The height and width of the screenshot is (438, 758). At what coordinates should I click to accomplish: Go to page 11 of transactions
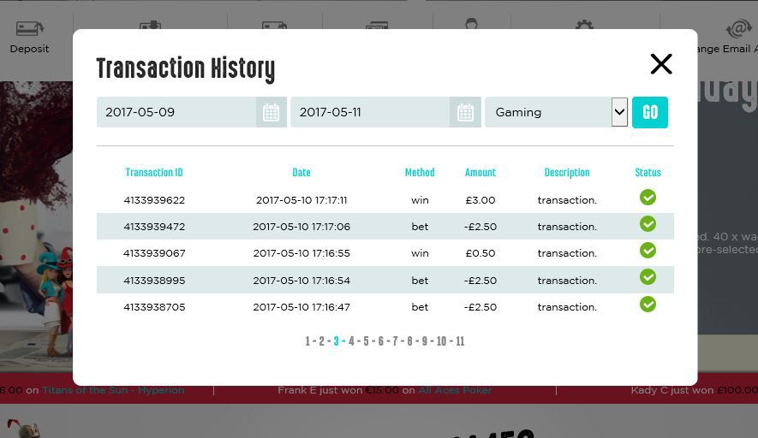tap(460, 341)
